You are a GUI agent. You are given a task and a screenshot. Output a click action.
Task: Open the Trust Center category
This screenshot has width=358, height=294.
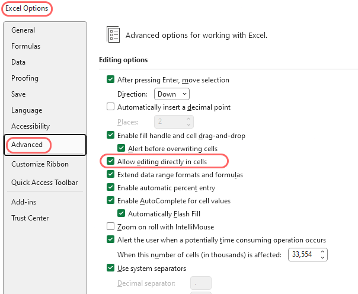pos(30,218)
